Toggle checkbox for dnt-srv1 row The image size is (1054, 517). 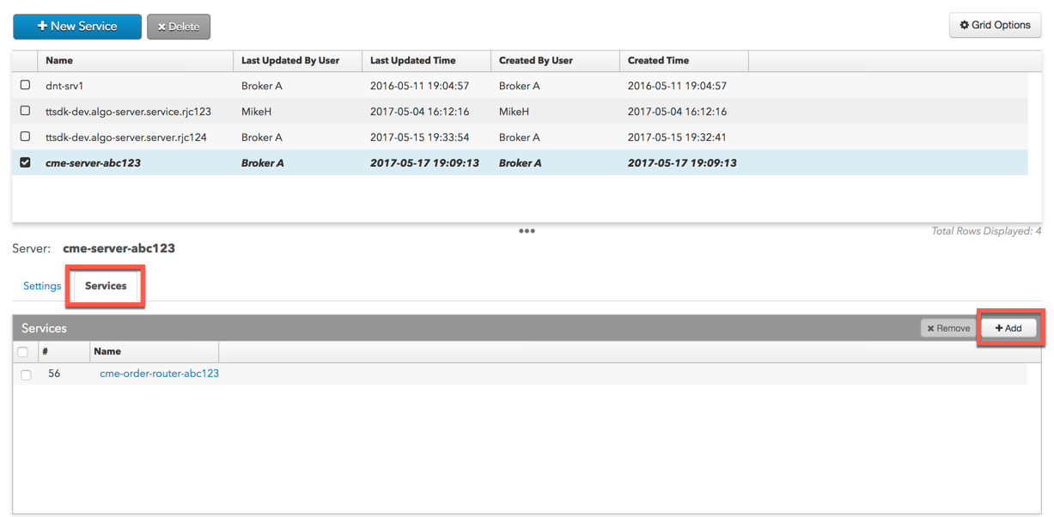25,85
